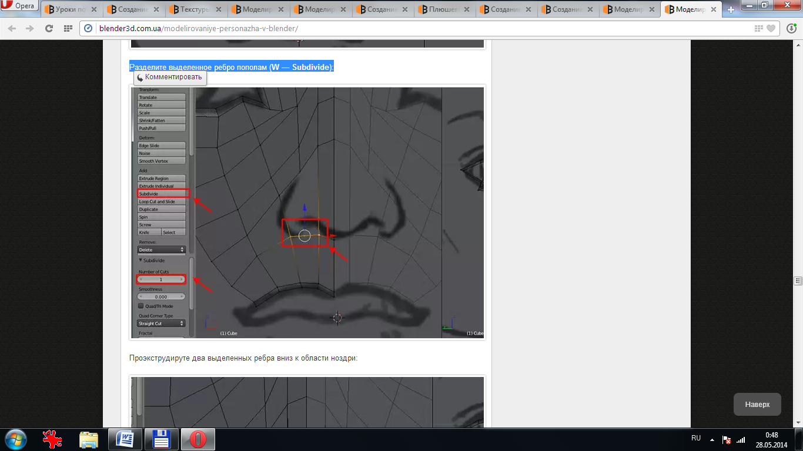Open the Windows Start menu
The image size is (803, 451).
point(15,439)
